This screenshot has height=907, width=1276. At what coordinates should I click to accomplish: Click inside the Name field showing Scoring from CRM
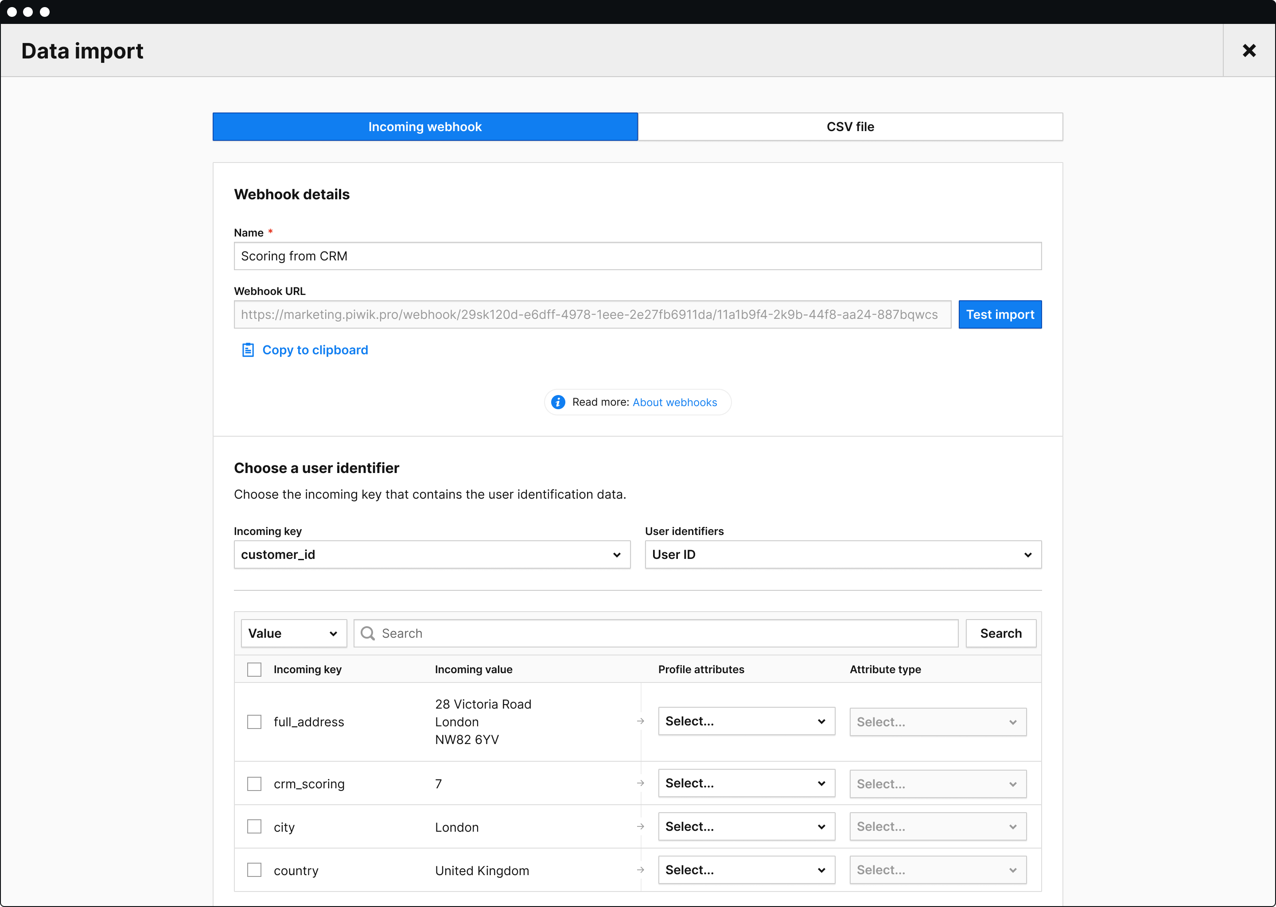click(638, 256)
